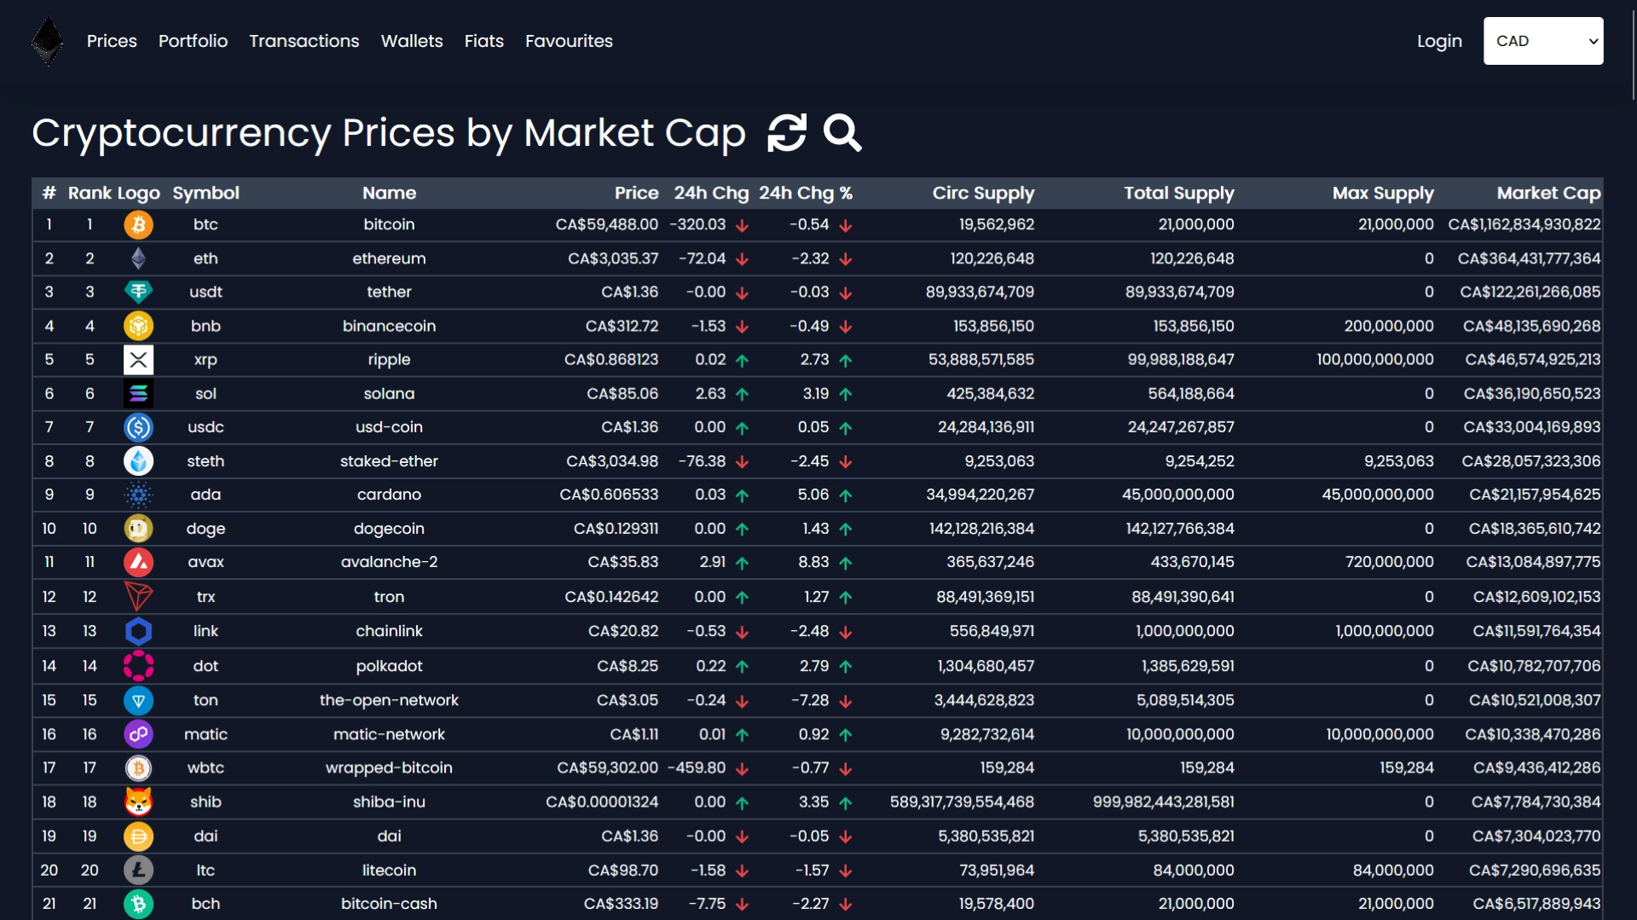The width and height of the screenshot is (1637, 920).
Task: Click the litecoin logo
Action: pos(138,871)
